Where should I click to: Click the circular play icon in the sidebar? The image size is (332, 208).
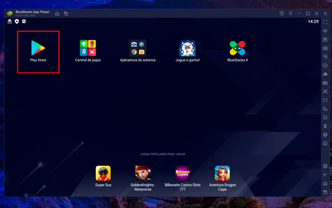click(325, 57)
